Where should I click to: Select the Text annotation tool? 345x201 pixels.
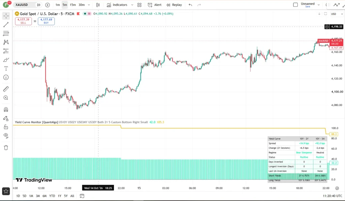pos(6,69)
